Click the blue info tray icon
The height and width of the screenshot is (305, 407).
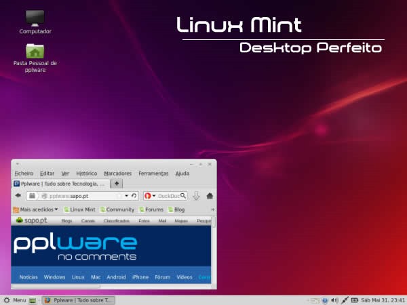point(324,300)
